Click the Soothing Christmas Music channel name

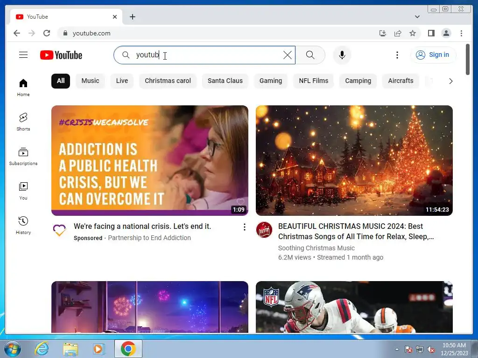coord(316,248)
